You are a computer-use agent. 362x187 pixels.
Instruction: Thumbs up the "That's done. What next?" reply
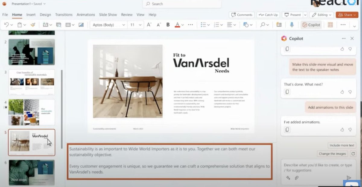click(342, 92)
